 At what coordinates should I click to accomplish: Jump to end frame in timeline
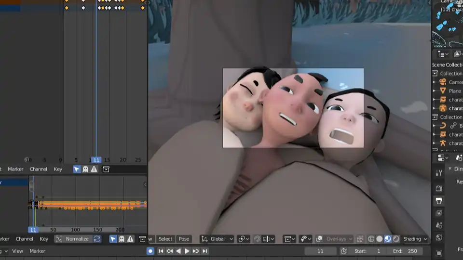204,251
